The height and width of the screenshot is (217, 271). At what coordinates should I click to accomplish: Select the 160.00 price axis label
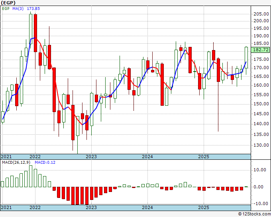(x=261, y=85)
